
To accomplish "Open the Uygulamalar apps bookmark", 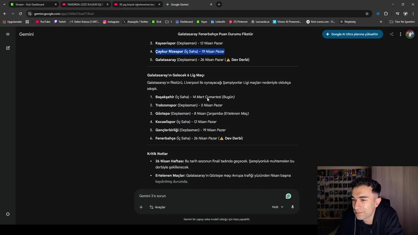I will pyautogui.click(x=12, y=22).
